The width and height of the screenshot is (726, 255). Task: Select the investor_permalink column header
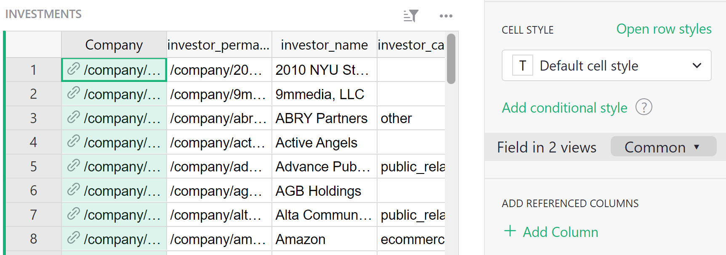click(218, 45)
